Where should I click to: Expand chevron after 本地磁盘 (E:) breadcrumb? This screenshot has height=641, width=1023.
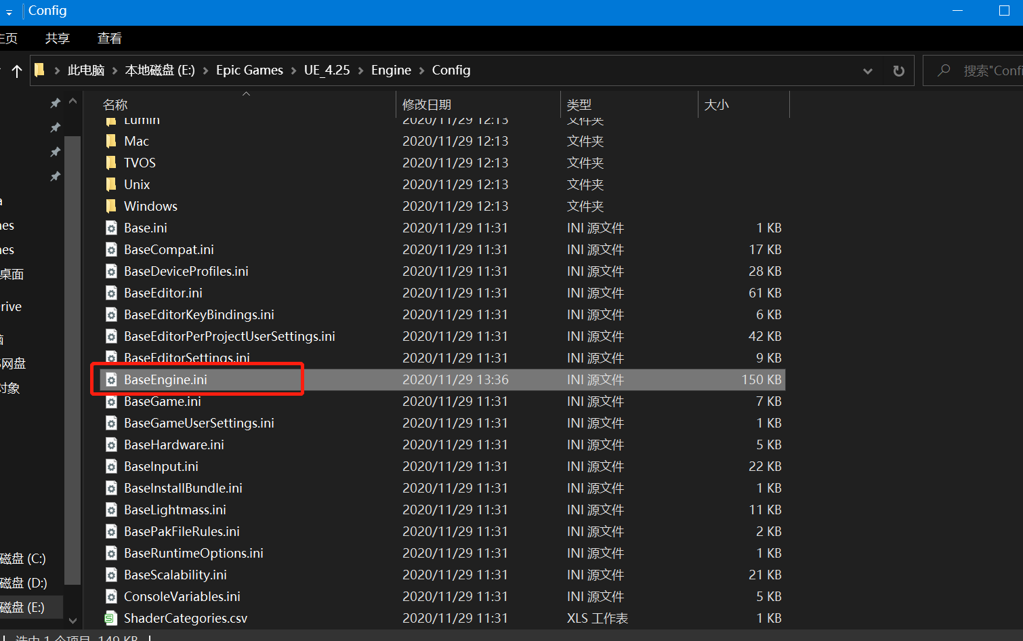205,70
